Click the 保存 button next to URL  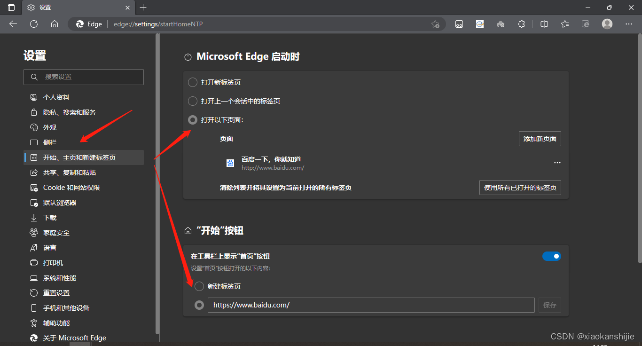[x=549, y=305]
